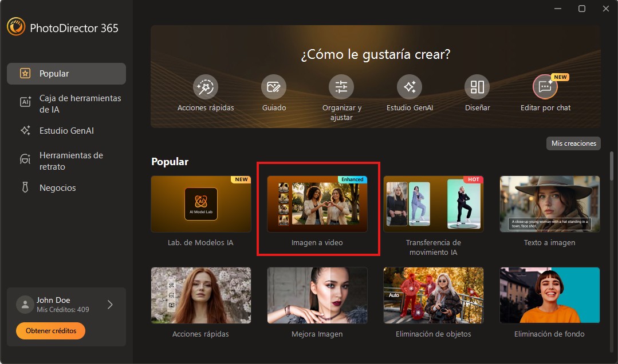Screen dimensions: 618x364
Task: Click the Imagen a video label
Action: click(317, 242)
